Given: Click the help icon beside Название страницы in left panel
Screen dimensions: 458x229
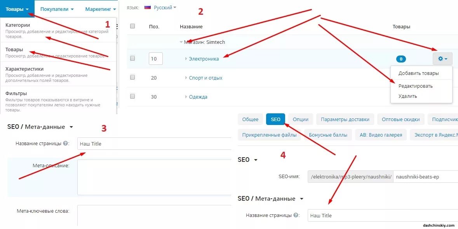Looking at the screenshot, I should click(65, 144).
